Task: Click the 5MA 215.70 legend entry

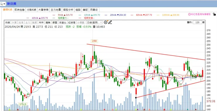Action: [x=62, y=15]
